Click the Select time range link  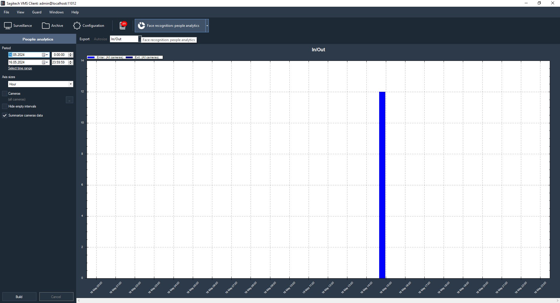[20, 68]
